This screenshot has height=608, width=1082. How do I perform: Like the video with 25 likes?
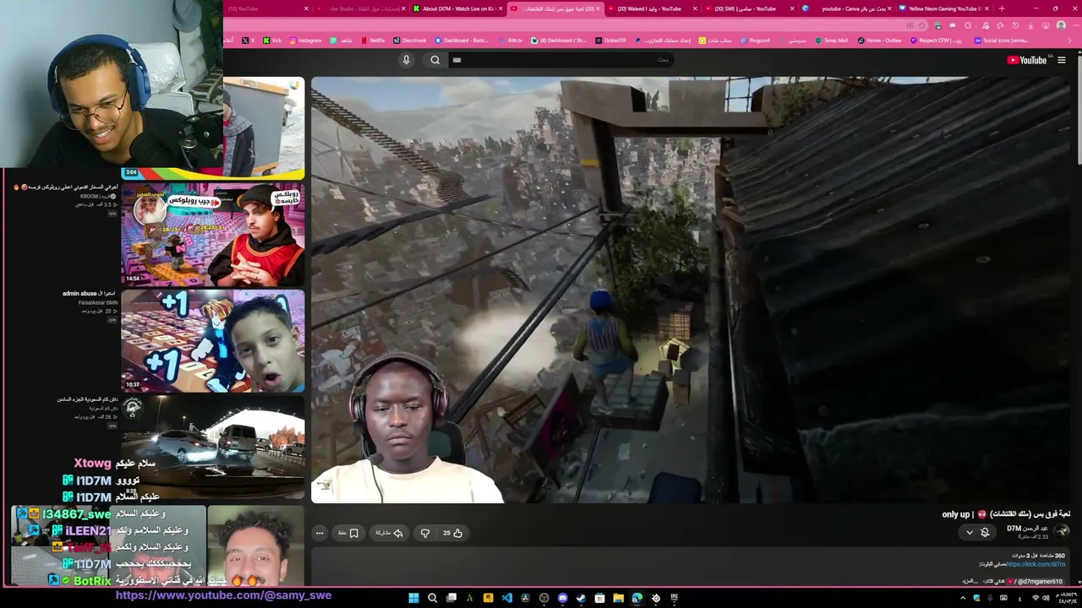453,533
